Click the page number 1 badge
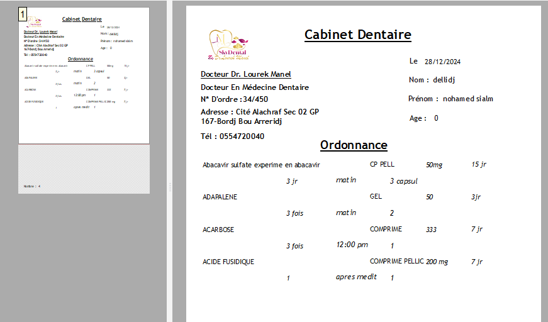Screen dimensions: 548x322 coord(23,14)
